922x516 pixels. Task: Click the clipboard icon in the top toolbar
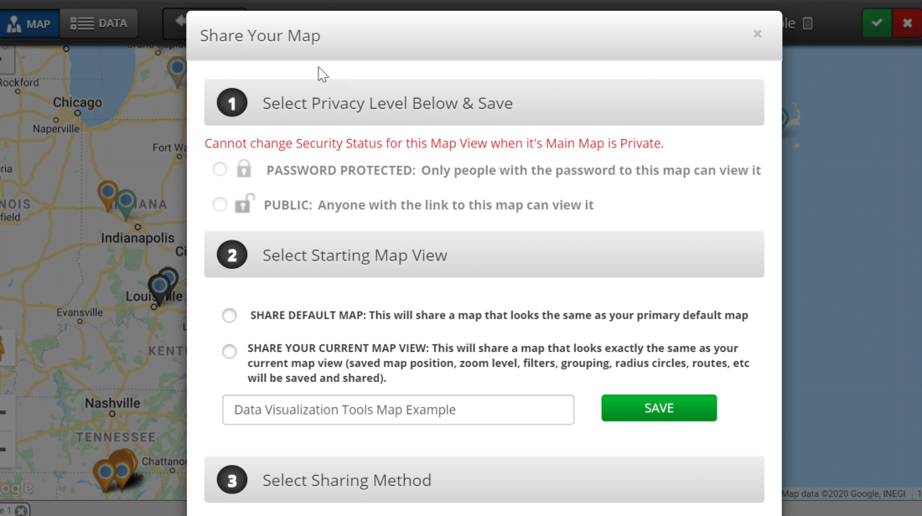tap(806, 23)
